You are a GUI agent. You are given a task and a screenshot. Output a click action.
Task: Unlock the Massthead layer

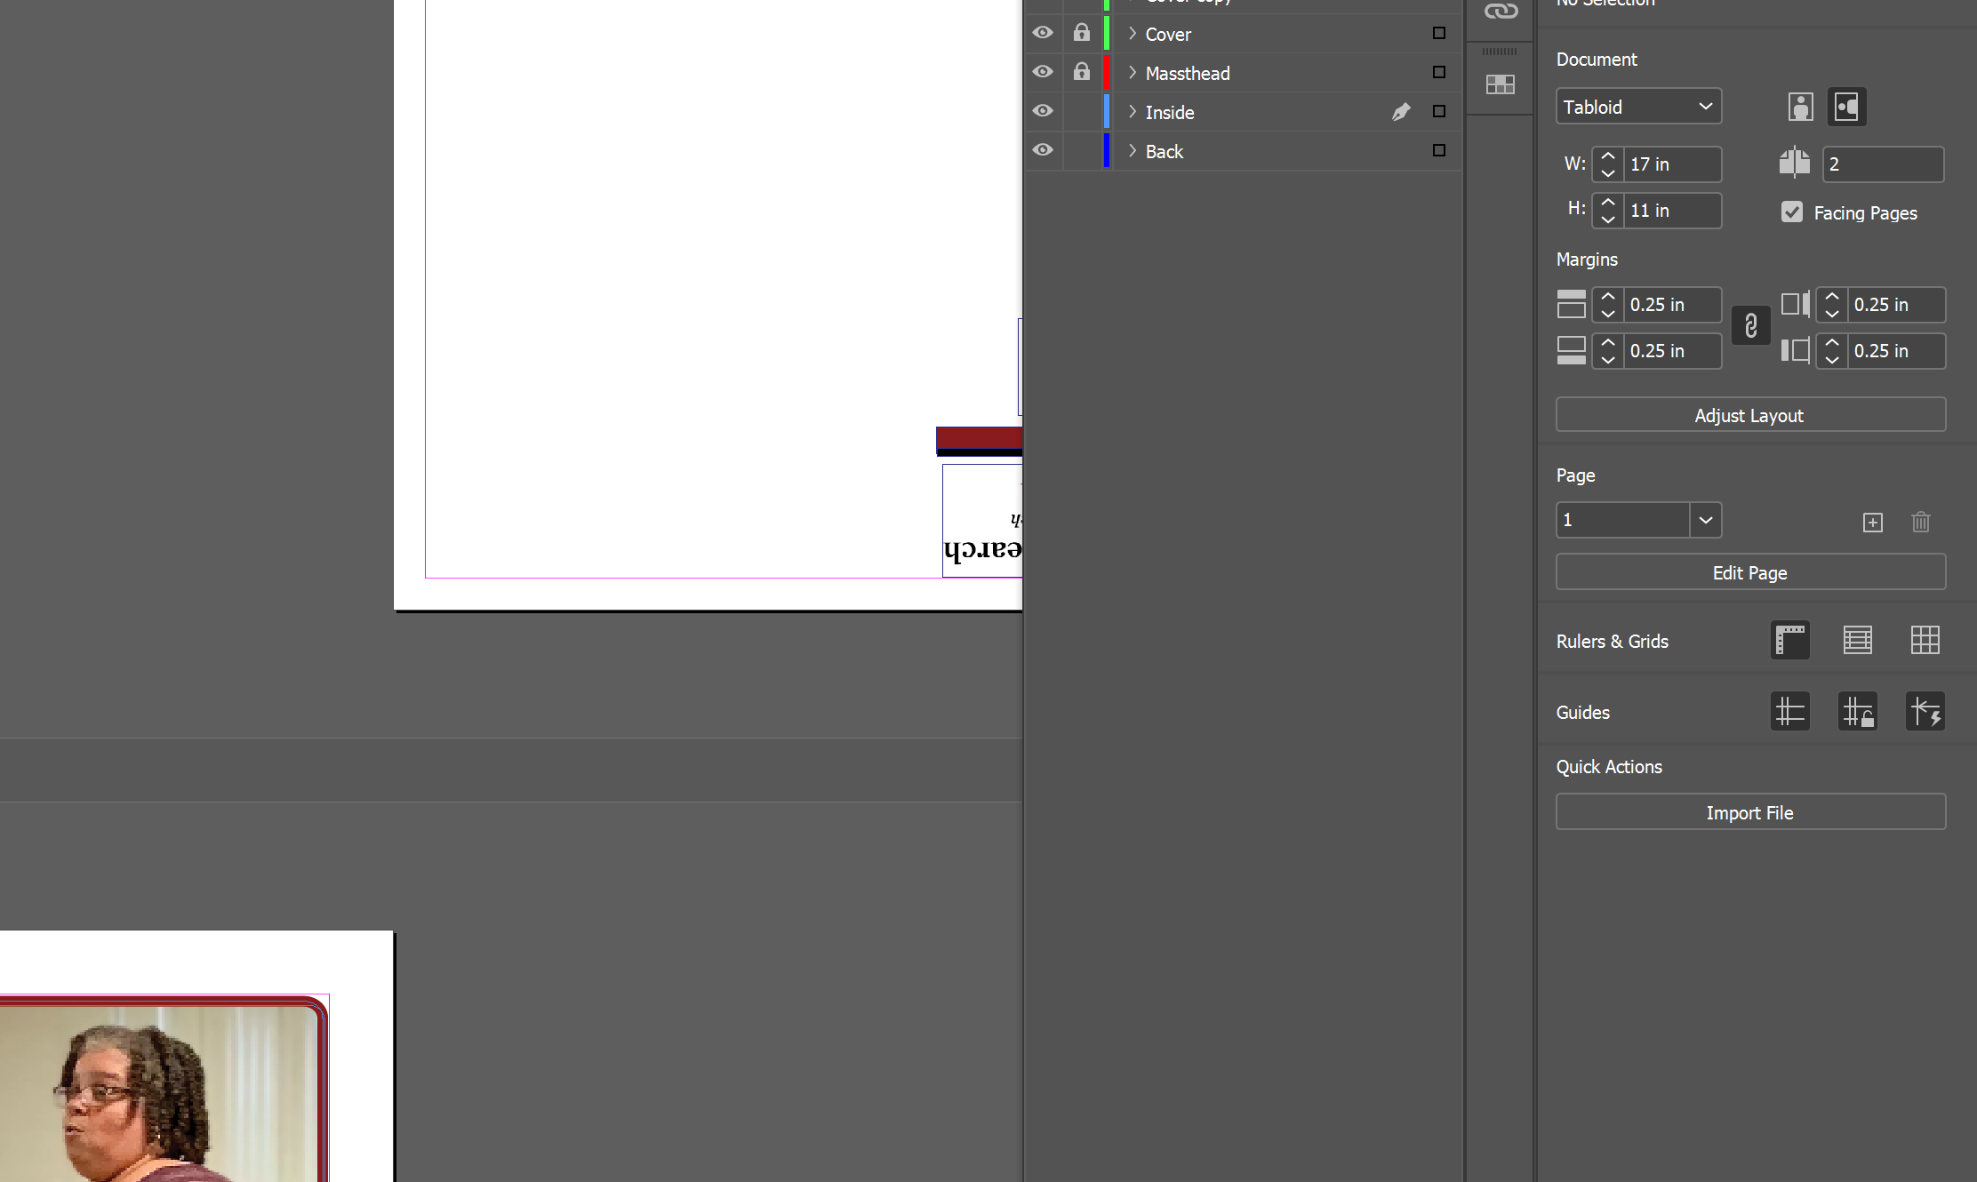pyautogui.click(x=1082, y=72)
